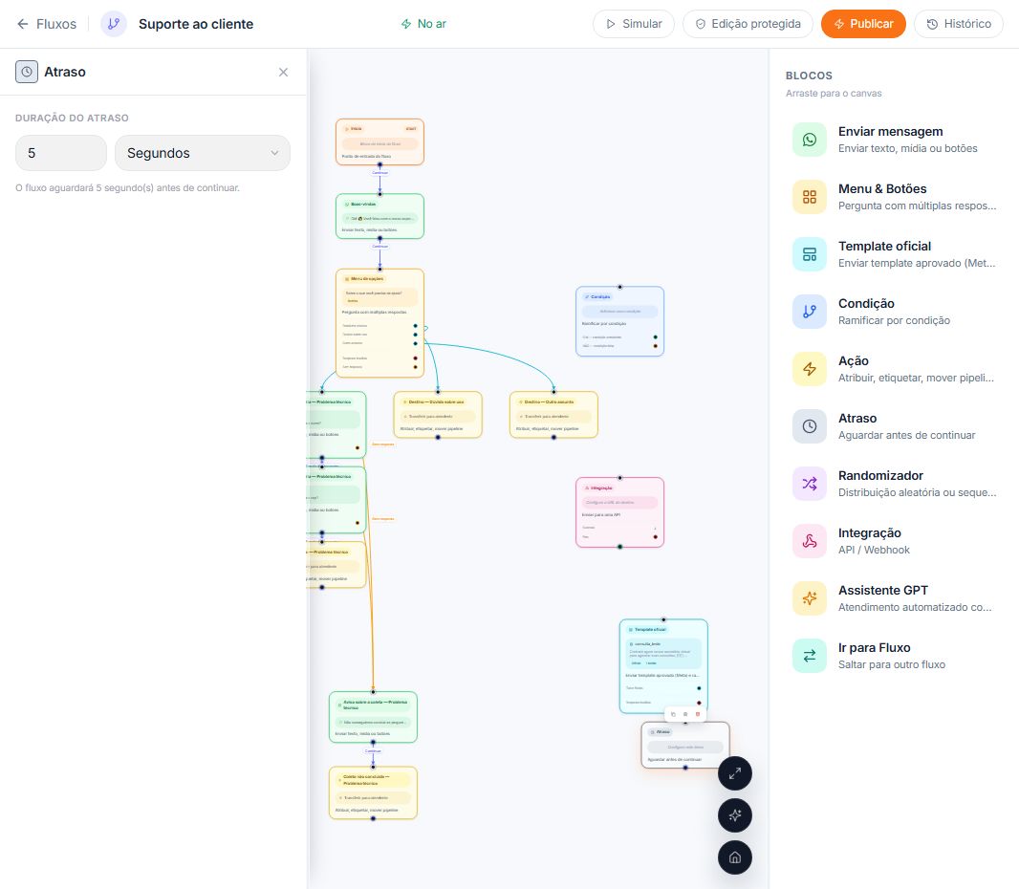1019x889 pixels.
Task: Click the "O fluxo aguardará 5 segundo(s)" hint text
Action: click(x=127, y=187)
